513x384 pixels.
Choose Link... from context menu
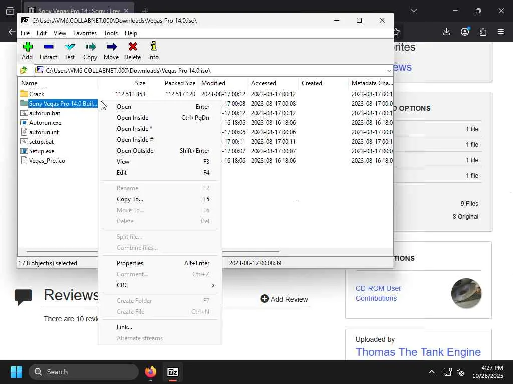tap(160, 327)
